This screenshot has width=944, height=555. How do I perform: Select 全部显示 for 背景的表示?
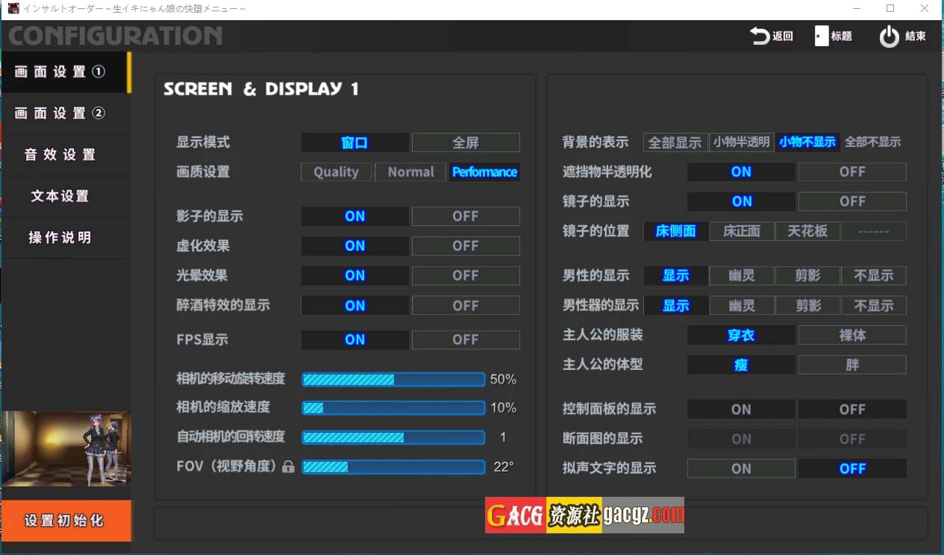pyautogui.click(x=675, y=142)
